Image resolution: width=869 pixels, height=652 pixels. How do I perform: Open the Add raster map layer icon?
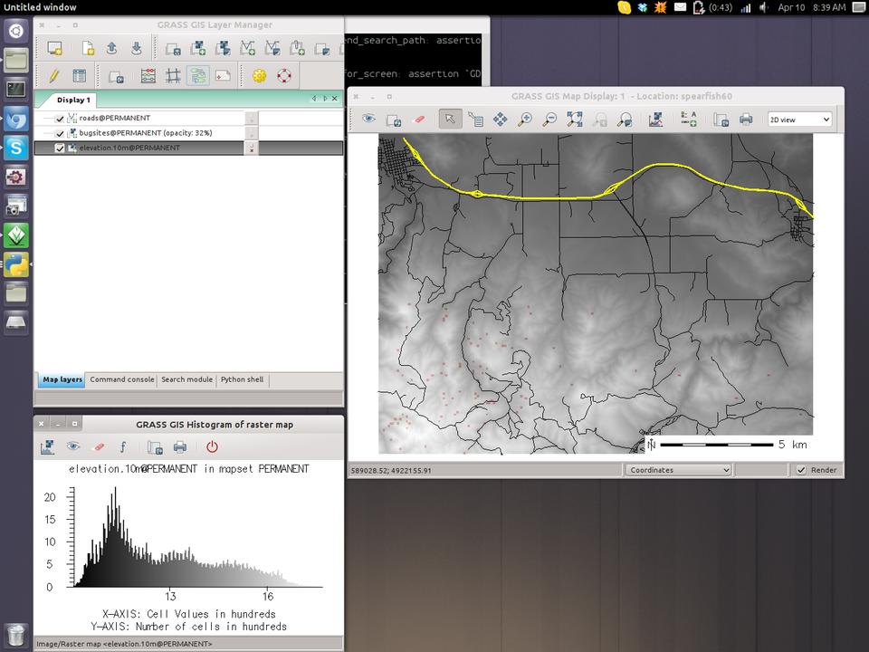[197, 49]
